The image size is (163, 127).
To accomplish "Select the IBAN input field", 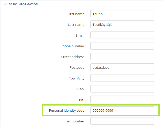I will [x=122, y=89].
